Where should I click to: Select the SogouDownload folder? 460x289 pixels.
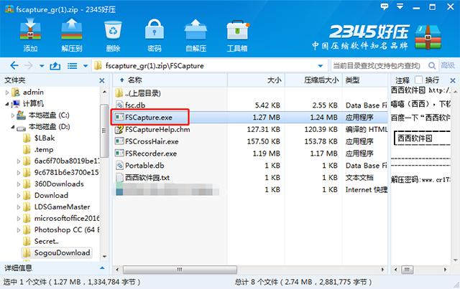62,252
